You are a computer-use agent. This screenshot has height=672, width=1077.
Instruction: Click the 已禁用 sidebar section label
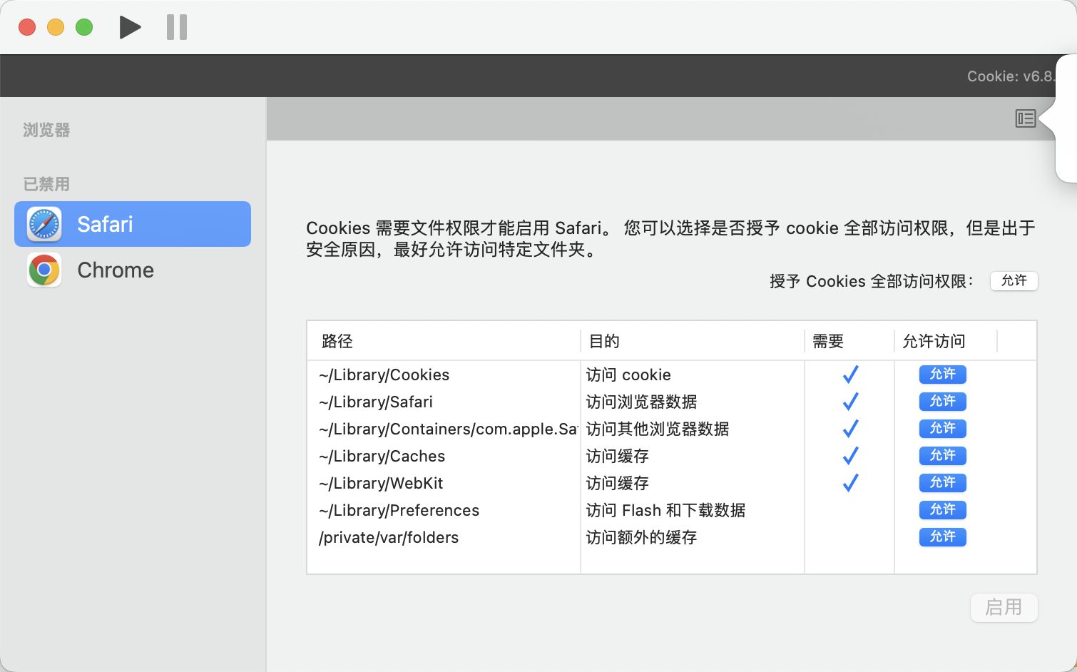[x=46, y=184]
